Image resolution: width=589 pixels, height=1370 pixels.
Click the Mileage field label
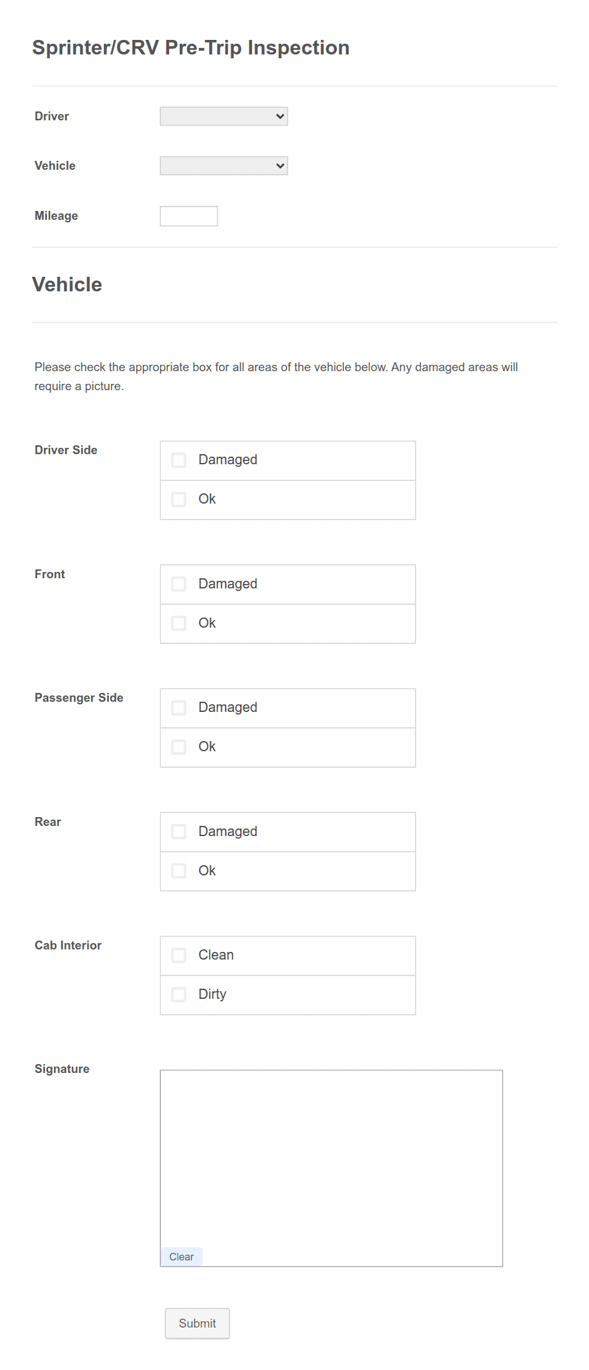[x=56, y=215]
